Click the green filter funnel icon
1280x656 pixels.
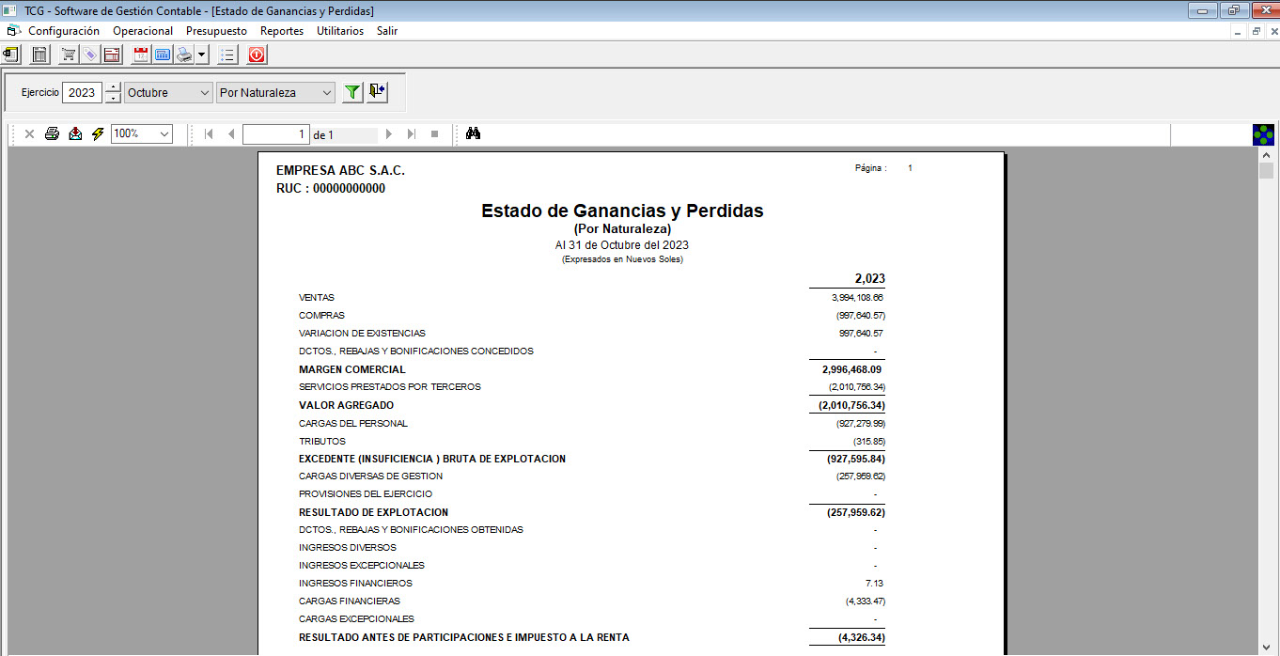[x=351, y=92]
